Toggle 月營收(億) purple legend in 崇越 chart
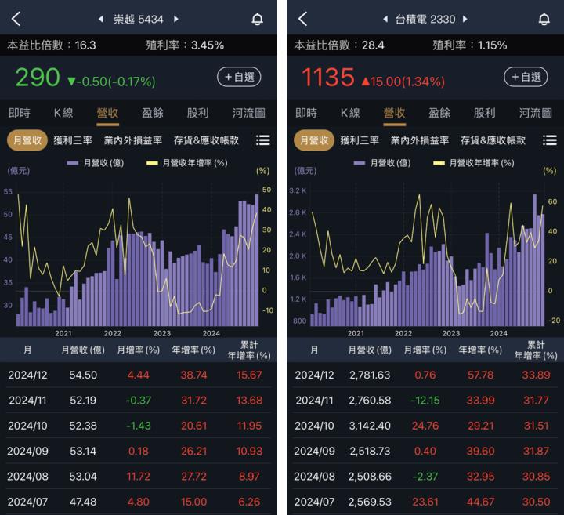 tap(96, 163)
